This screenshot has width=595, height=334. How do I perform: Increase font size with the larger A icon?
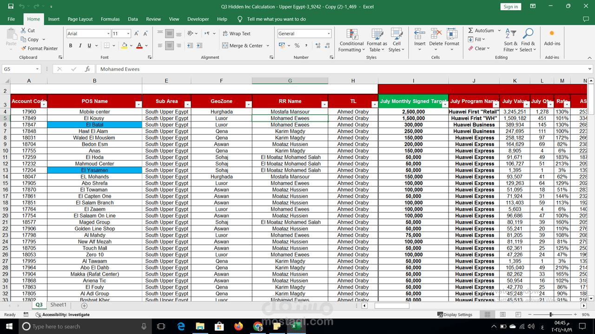137,33
